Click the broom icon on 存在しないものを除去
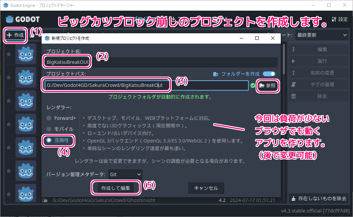Screen dimensions: 353x217 tap(293, 198)
